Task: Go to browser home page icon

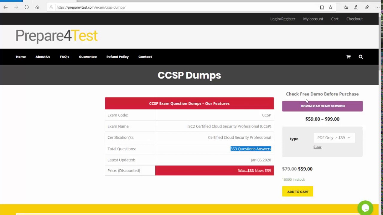Action: tap(37, 7)
